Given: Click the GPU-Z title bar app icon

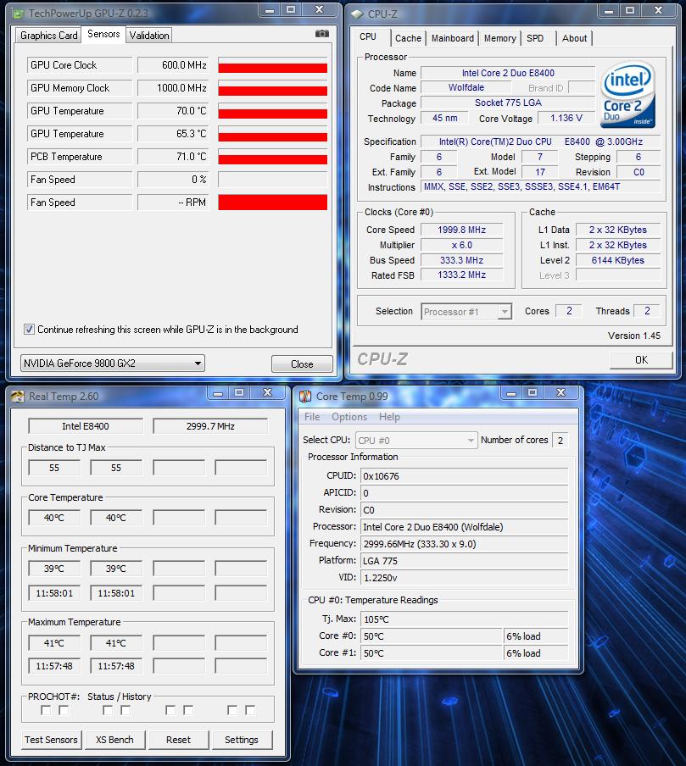Looking at the screenshot, I should pyautogui.click(x=18, y=14).
